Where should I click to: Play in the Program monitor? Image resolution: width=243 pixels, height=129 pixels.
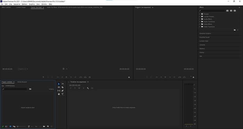click(x=165, y=77)
